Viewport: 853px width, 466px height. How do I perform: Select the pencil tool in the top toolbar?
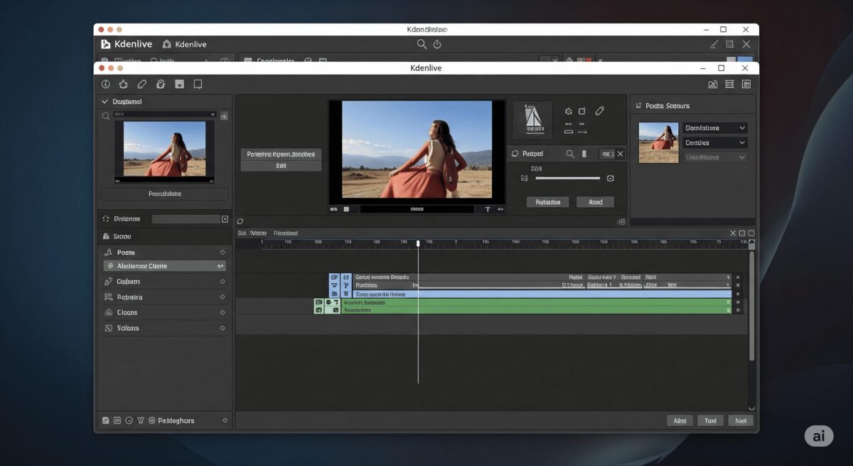[x=142, y=84]
